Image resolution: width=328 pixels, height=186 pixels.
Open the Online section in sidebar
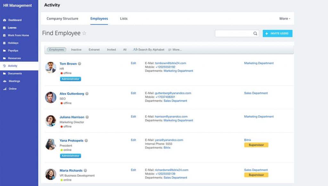[x=12, y=89]
